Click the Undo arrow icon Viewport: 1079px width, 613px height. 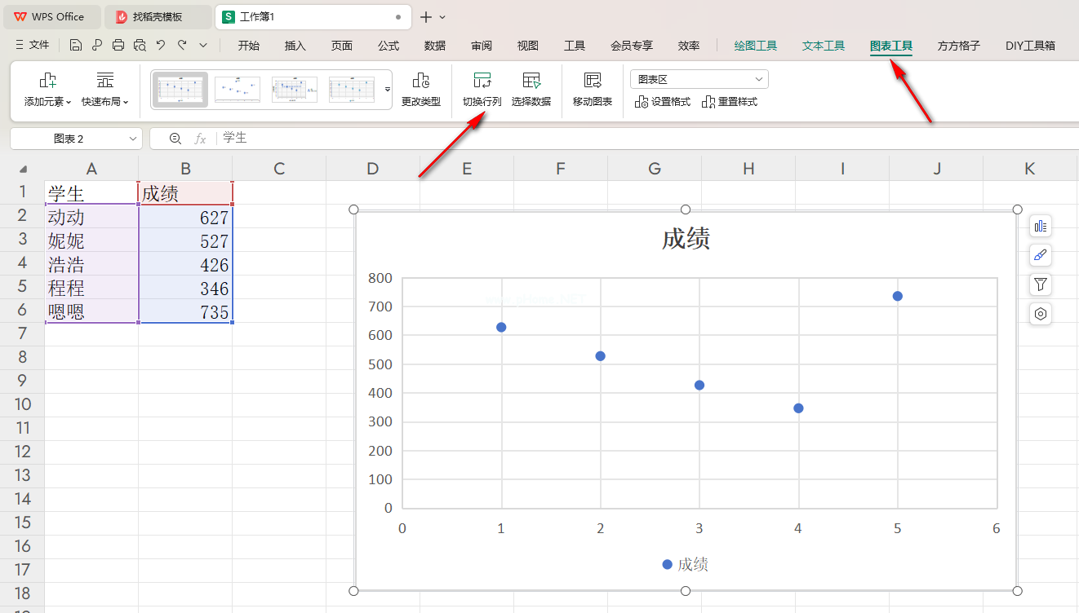pyautogui.click(x=161, y=46)
